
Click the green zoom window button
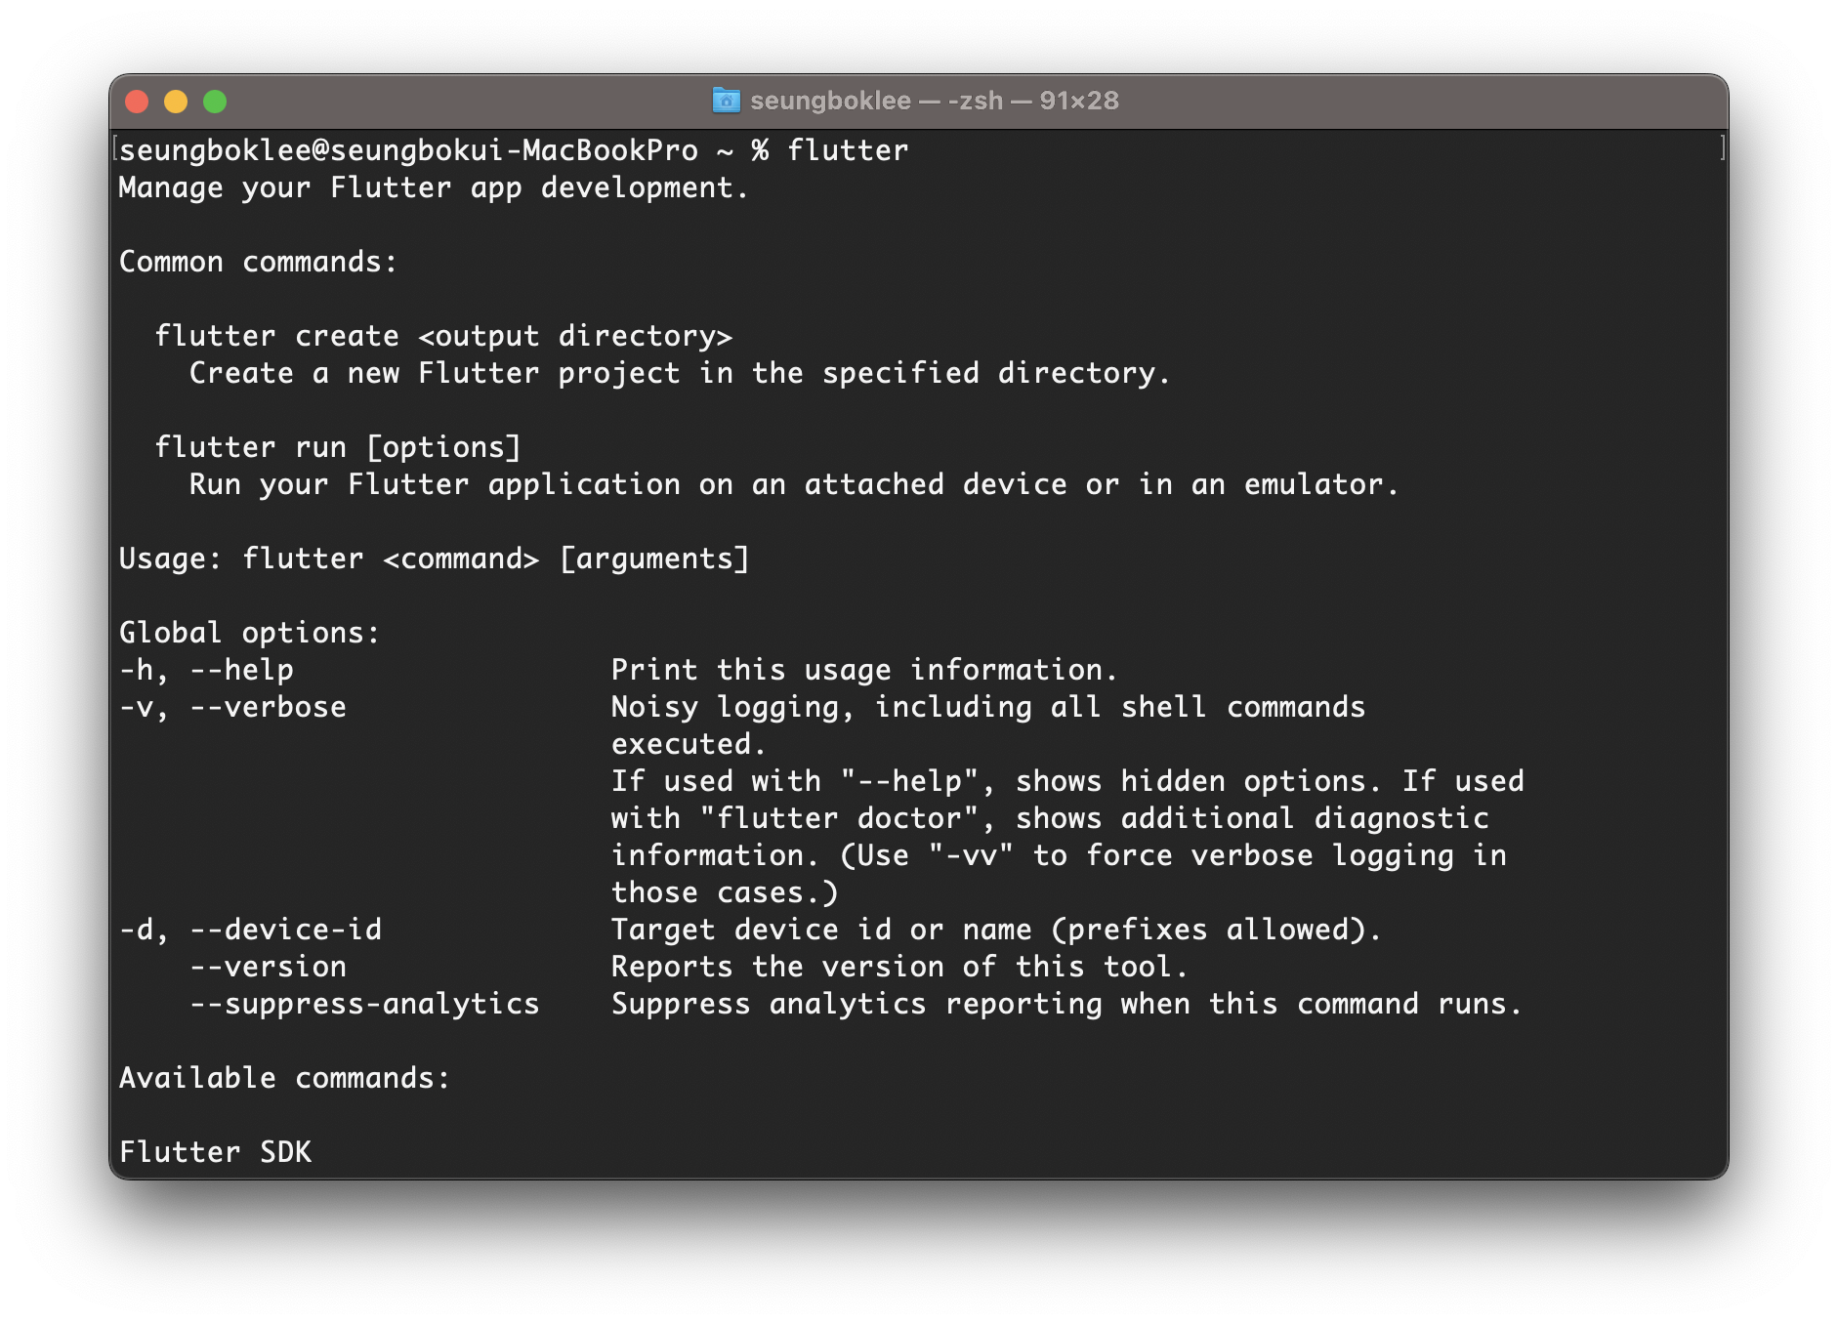coord(215,102)
